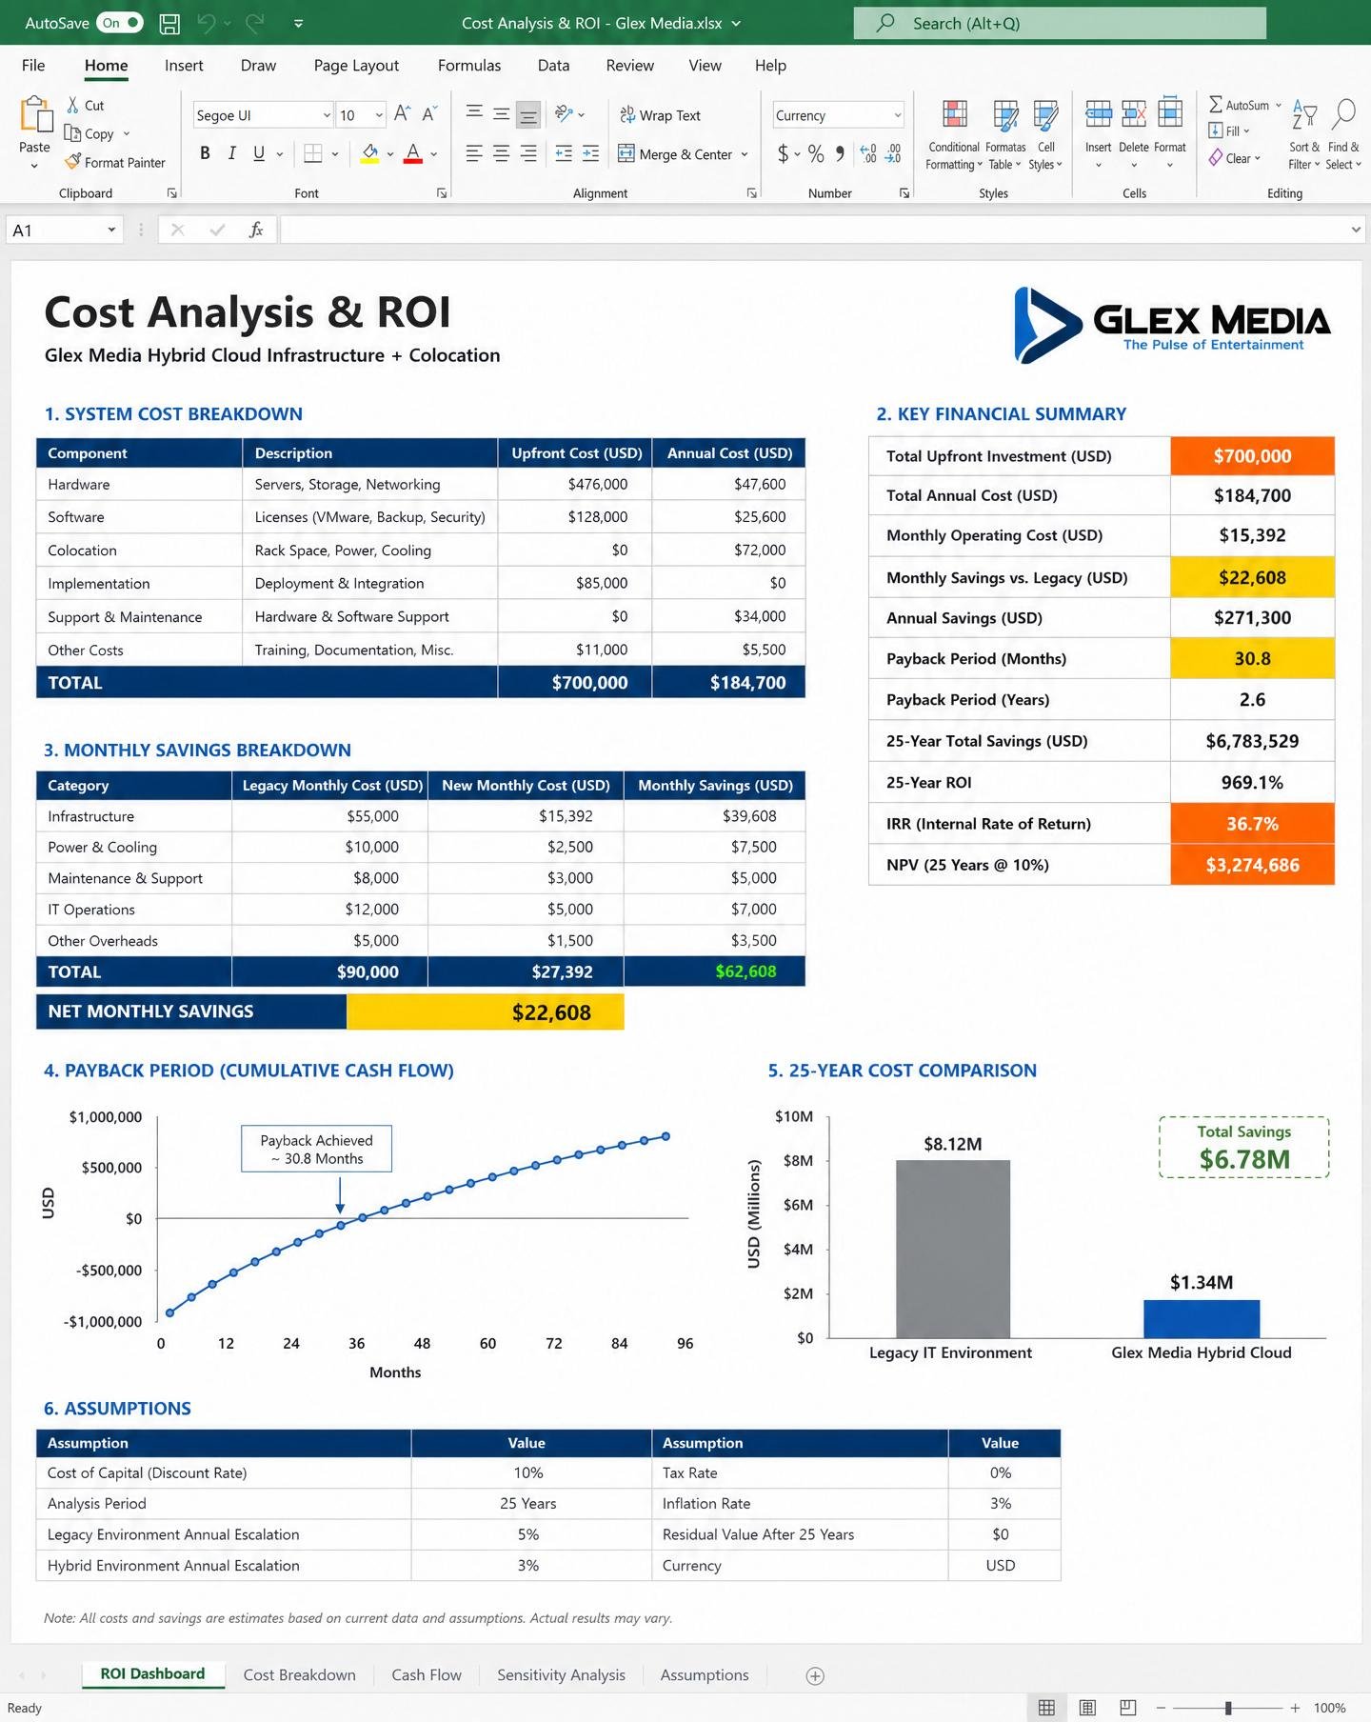
Task: Open the Segoe UI font name dropdown
Action: (327, 115)
